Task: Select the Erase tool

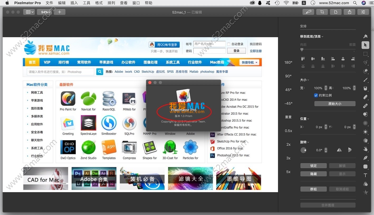Action: pyautogui.click(x=365, y=97)
